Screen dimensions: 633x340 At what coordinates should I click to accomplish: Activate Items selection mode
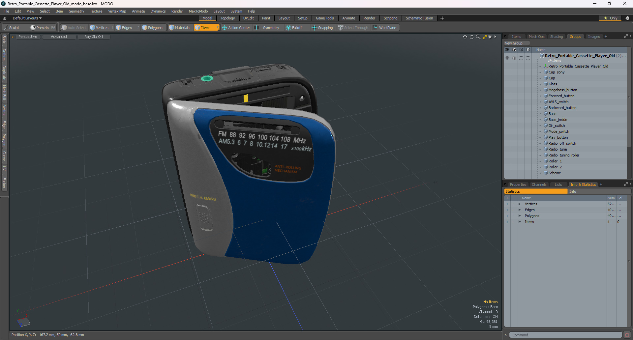206,28
